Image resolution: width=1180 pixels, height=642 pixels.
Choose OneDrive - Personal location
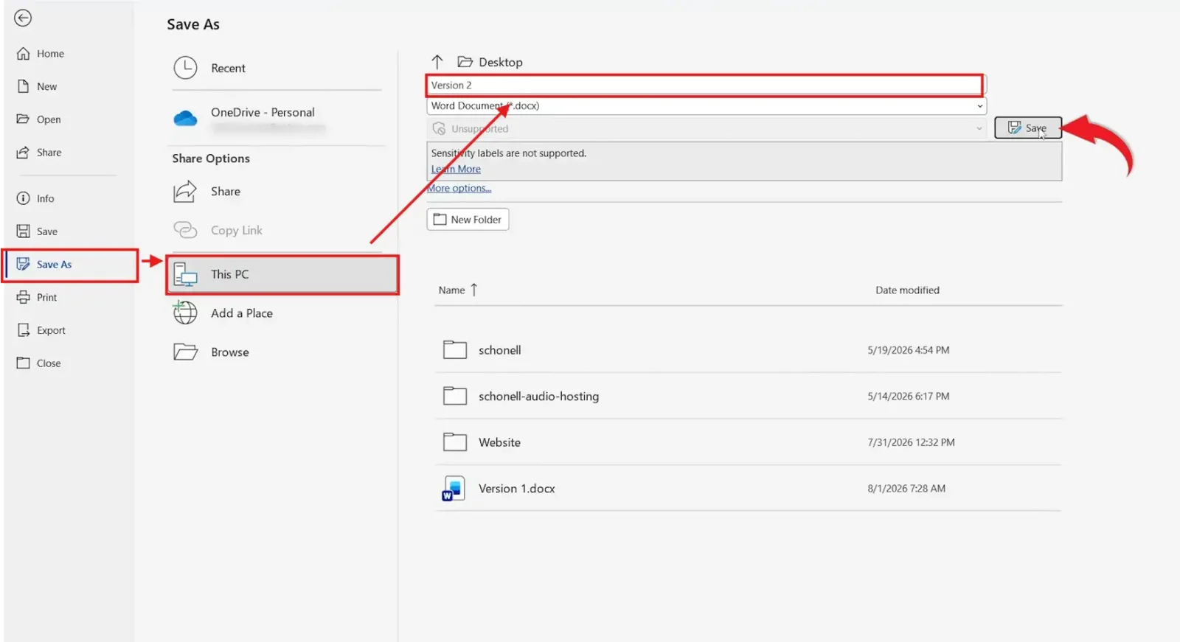click(277, 118)
